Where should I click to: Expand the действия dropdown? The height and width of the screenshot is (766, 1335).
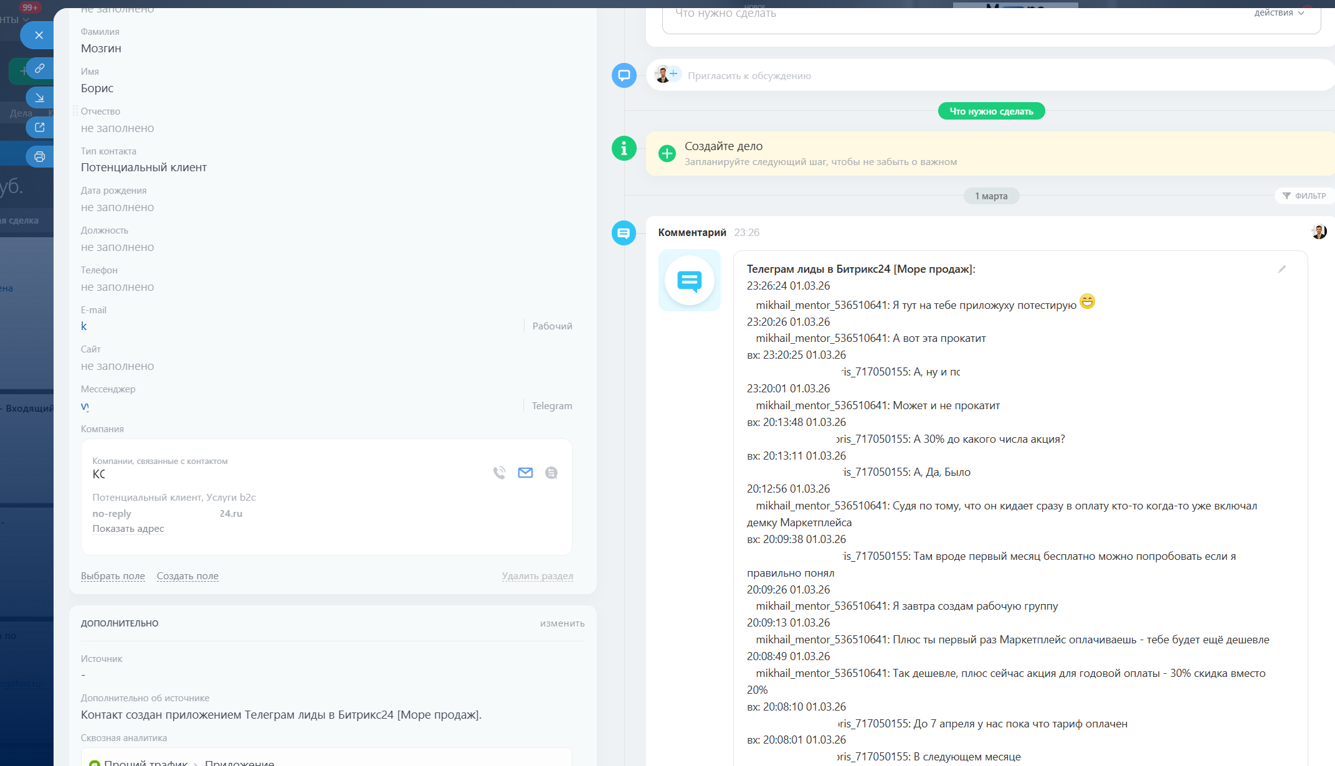1279,13
